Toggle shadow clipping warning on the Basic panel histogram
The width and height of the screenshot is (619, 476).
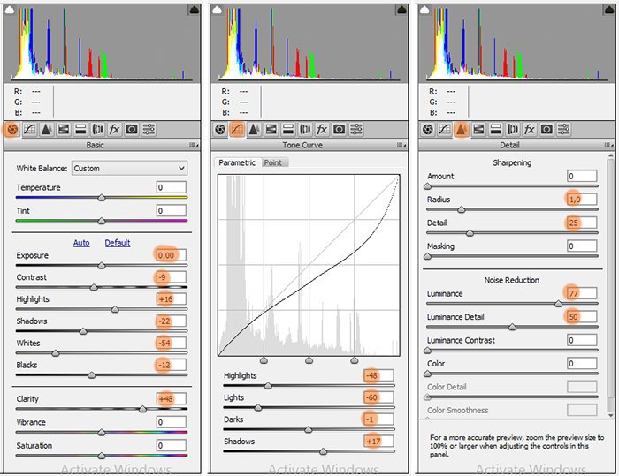[x=11, y=10]
